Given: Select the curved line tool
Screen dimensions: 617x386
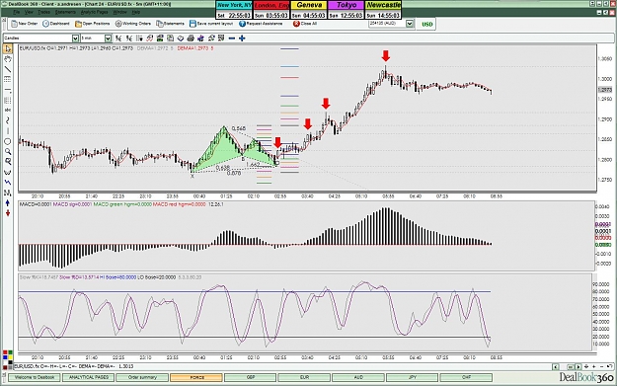Looking at the screenshot, I should 8,120.
